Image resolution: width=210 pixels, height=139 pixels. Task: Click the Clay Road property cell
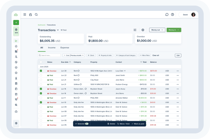click(94, 80)
